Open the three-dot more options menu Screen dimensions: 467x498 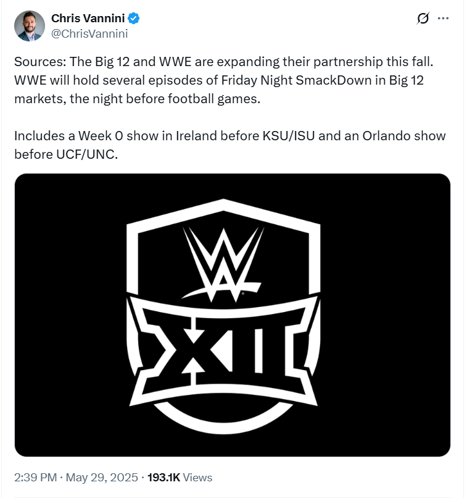(443, 19)
